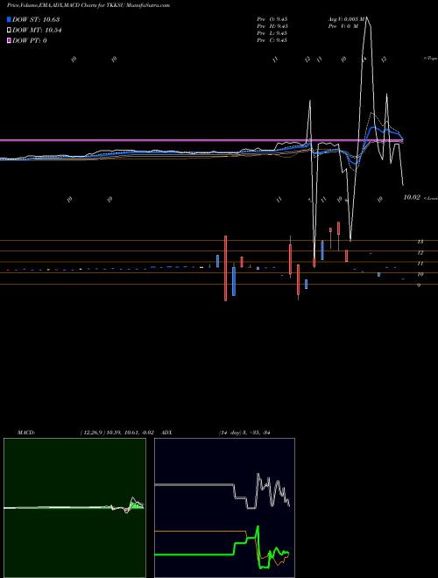Click the dark blue ADX chart thumbnail
Viewport: 438px width, 578px height.
coord(224,508)
